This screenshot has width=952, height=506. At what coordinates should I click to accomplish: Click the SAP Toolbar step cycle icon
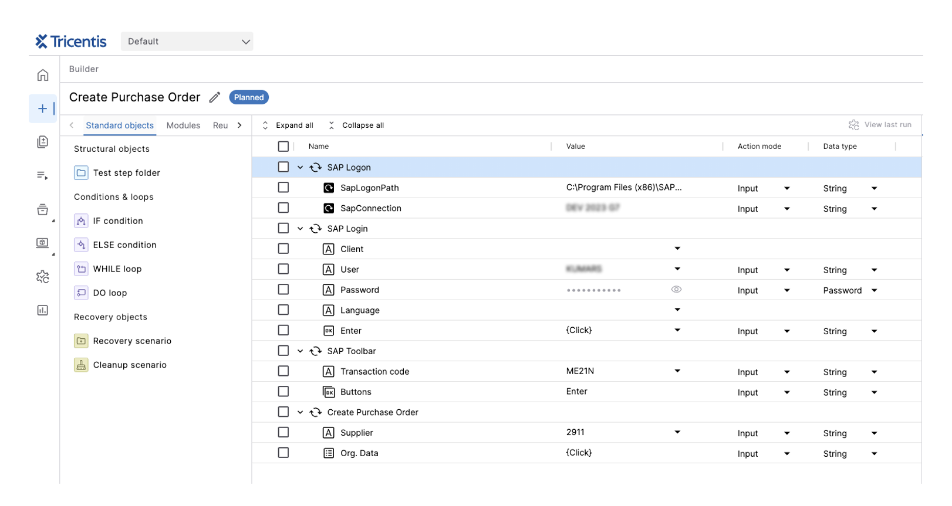coord(316,351)
